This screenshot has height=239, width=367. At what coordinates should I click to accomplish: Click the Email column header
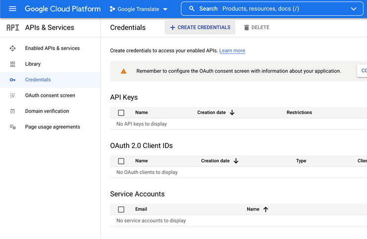tap(141, 209)
